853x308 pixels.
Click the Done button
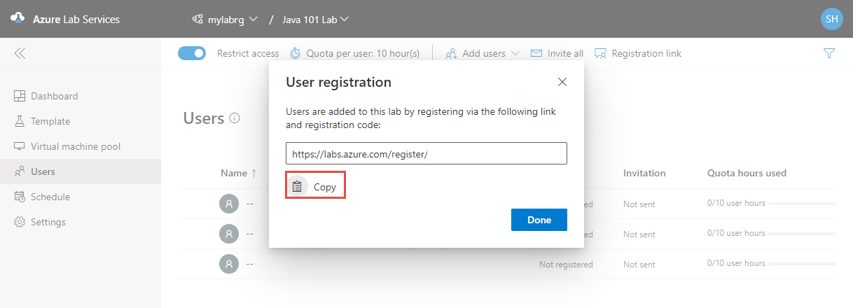click(539, 220)
